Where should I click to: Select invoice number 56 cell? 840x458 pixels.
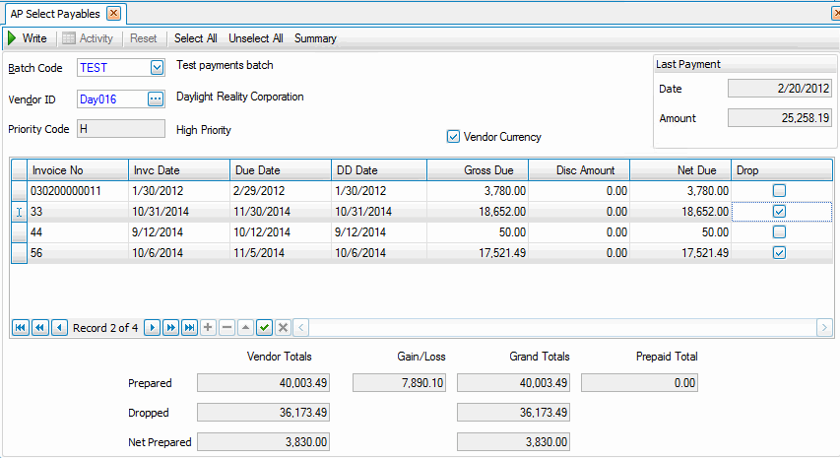(78, 253)
